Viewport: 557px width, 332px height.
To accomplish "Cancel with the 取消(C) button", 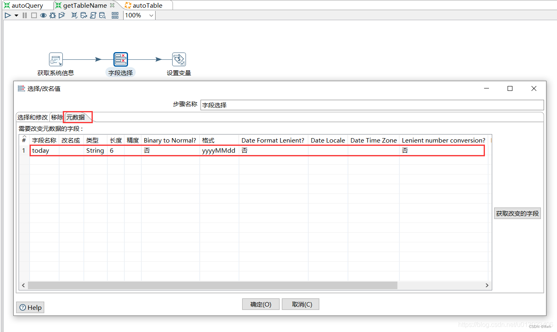I will click(x=301, y=304).
